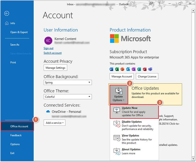Click the Teams app icon

point(150,69)
